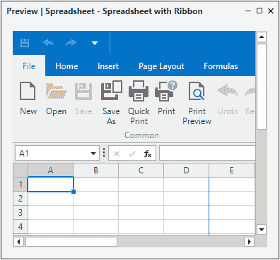This screenshot has width=280, height=260.
Task: Click the Print icon with question mark
Action: 166,91
